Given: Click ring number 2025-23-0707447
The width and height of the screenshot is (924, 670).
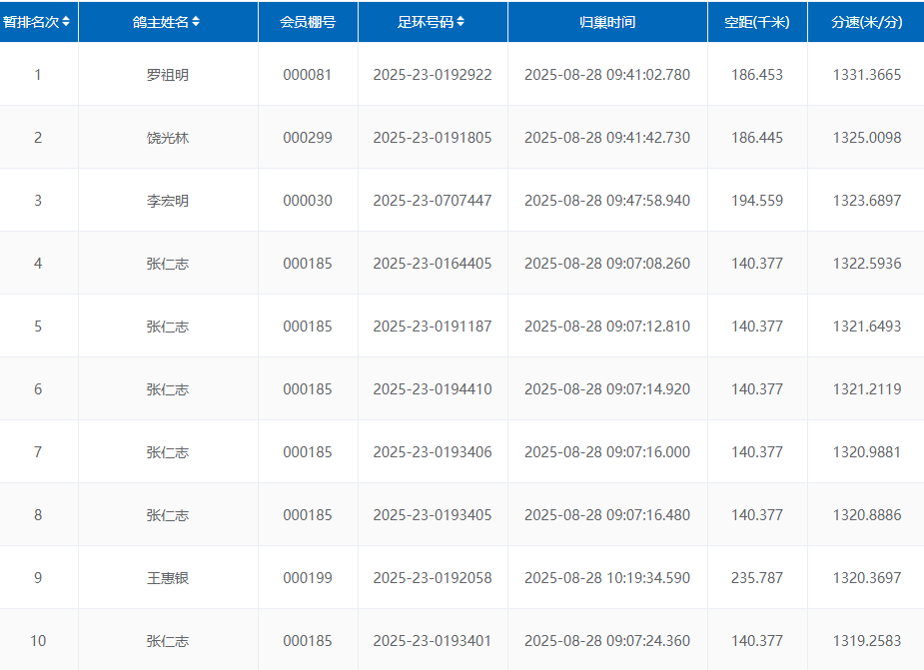Looking at the screenshot, I should [x=433, y=201].
